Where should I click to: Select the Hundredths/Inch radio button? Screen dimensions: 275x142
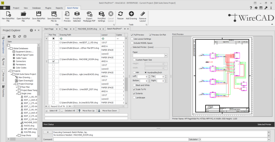[145, 73]
